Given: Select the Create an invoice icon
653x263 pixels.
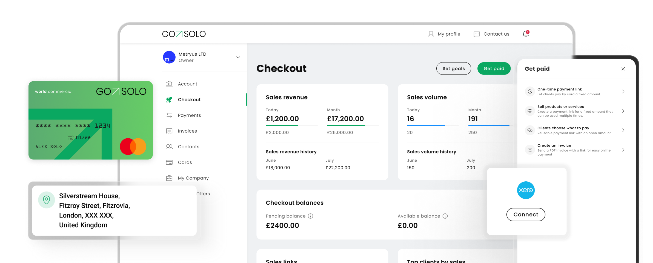Looking at the screenshot, I should pyautogui.click(x=530, y=150).
